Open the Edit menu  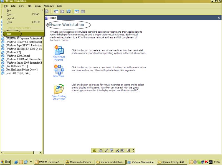tap(13, 6)
